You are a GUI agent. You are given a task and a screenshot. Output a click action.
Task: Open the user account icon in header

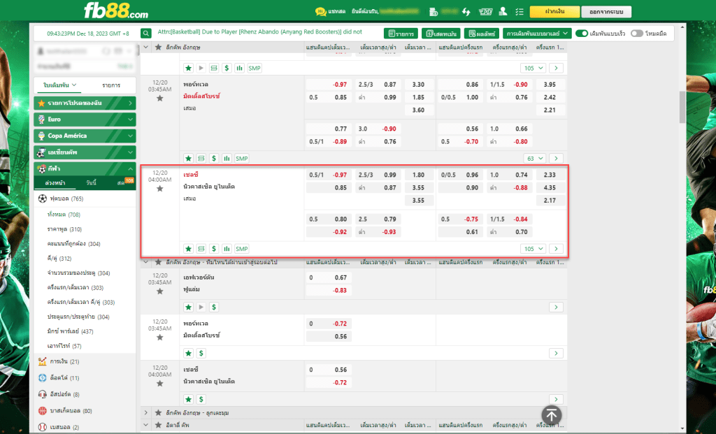(x=503, y=11)
